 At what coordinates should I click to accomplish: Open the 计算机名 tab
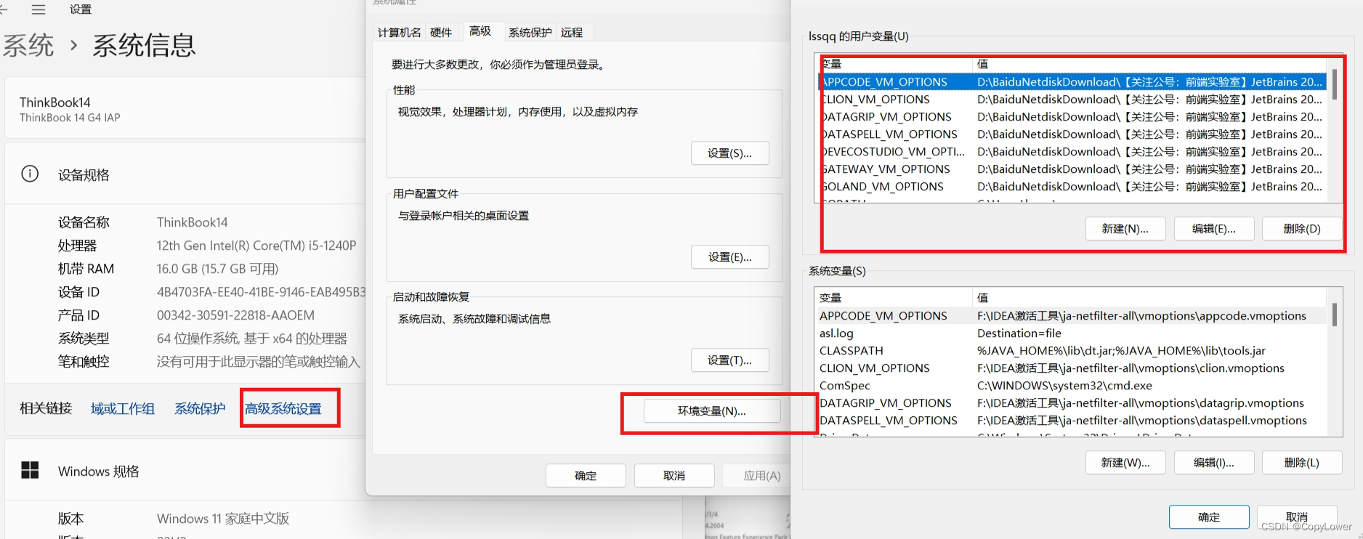click(x=399, y=33)
